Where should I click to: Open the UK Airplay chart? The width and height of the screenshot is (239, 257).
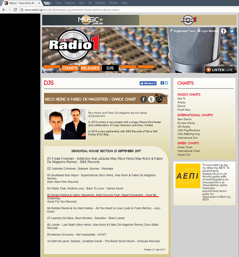pos(184,127)
